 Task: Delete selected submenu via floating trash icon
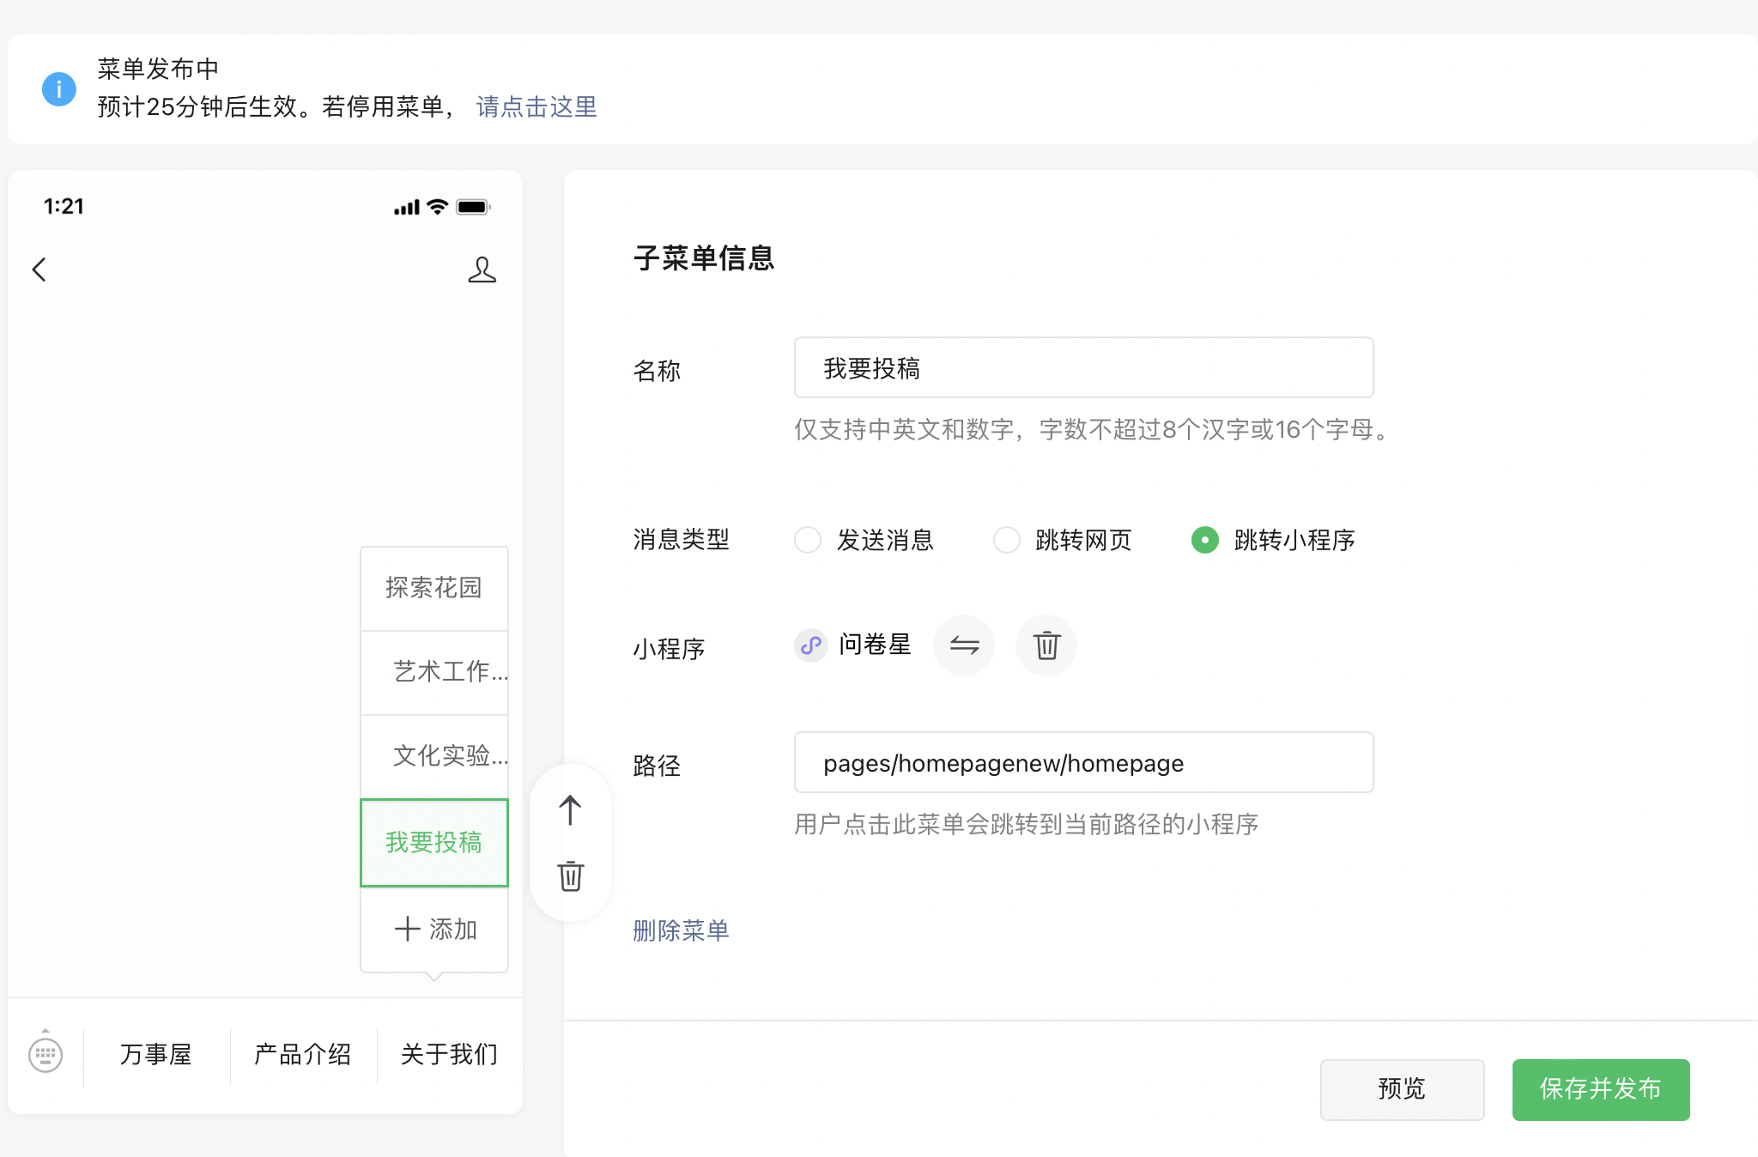click(570, 876)
